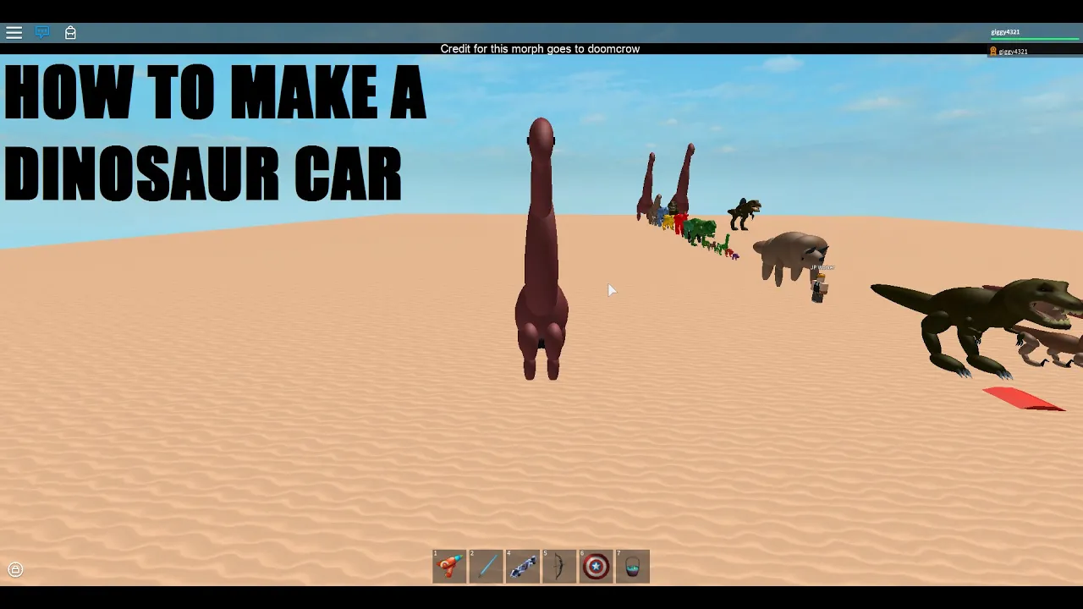
Task: Equip the skateboard in slot 4
Action: point(522,566)
